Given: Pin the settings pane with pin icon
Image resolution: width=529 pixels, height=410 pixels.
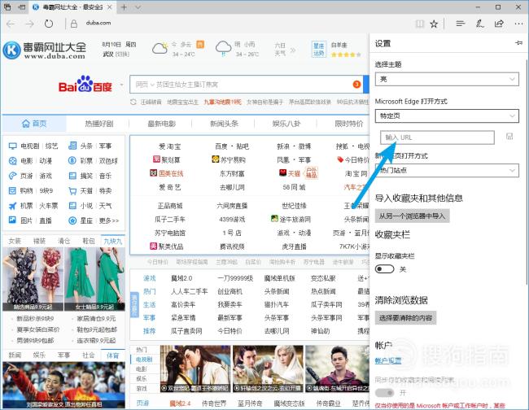Looking at the screenshot, I should click(x=519, y=43).
